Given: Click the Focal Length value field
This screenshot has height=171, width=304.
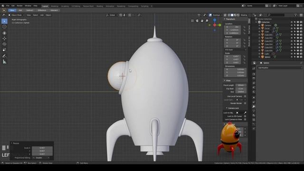Looking at the screenshot, I should [x=241, y=85].
